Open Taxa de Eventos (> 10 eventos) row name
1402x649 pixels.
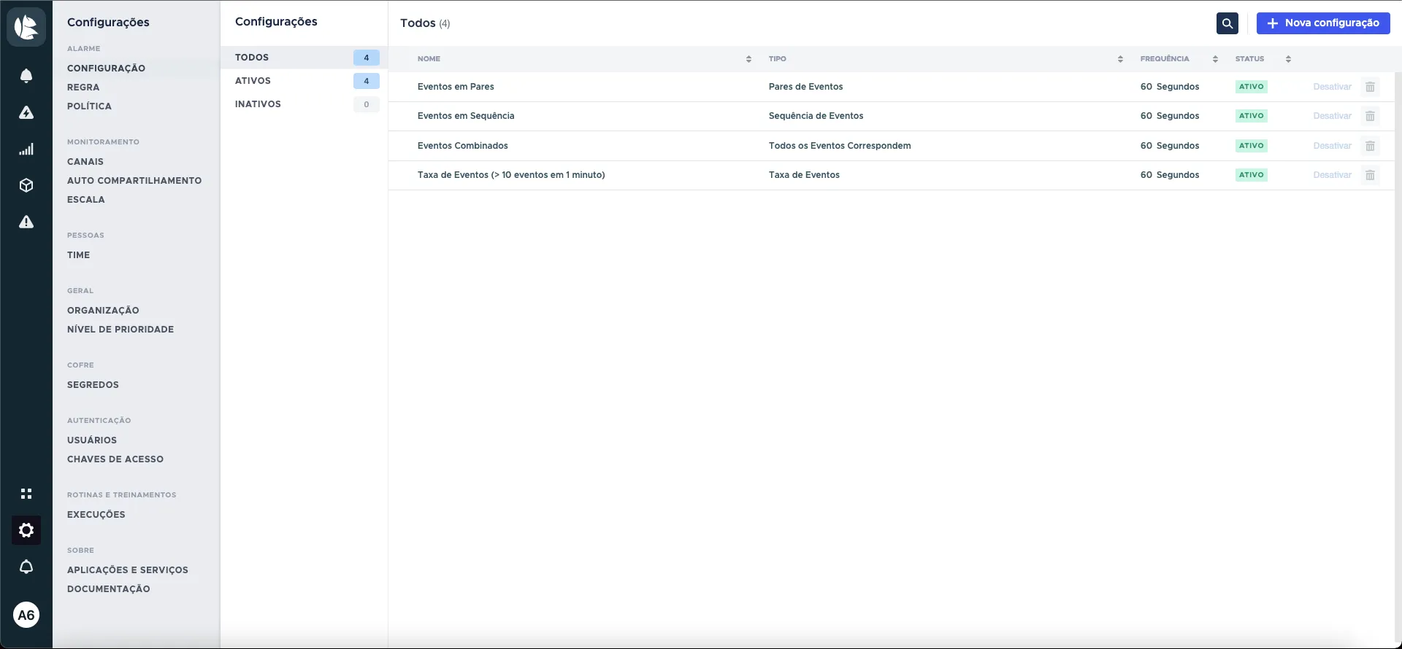[x=511, y=175]
